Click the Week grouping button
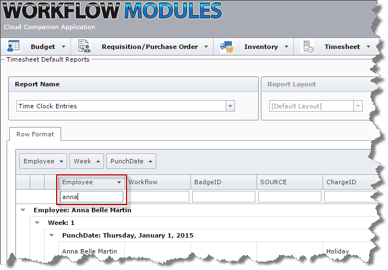The height and width of the screenshot is (270, 388). click(x=87, y=161)
